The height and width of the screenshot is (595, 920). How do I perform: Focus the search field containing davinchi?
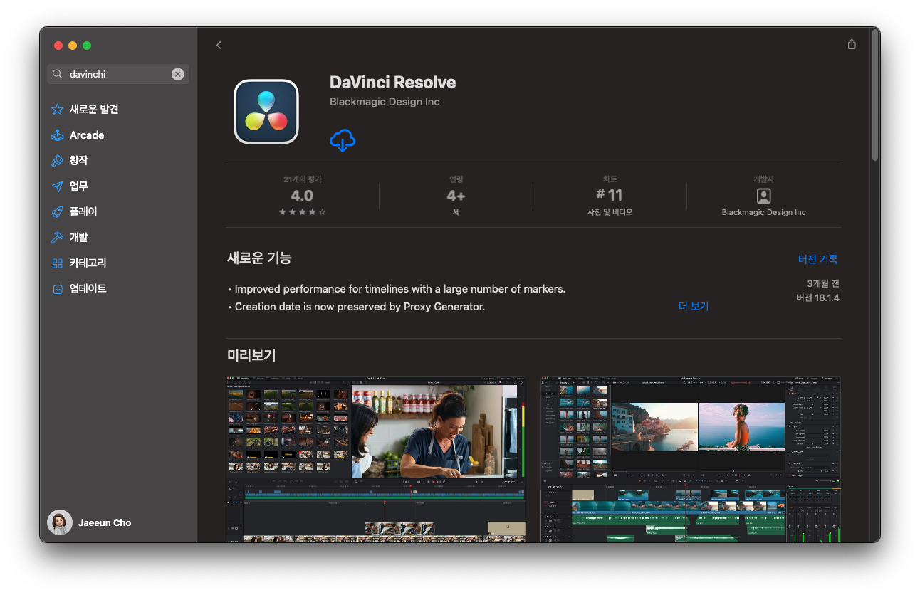118,74
